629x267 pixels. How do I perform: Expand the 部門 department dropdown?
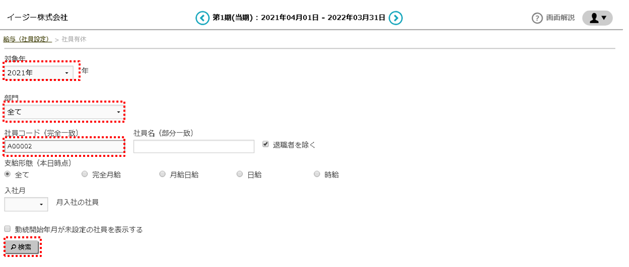coord(64,112)
